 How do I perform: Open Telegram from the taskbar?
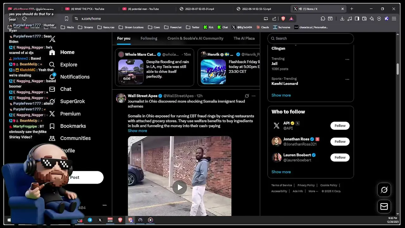point(90,220)
